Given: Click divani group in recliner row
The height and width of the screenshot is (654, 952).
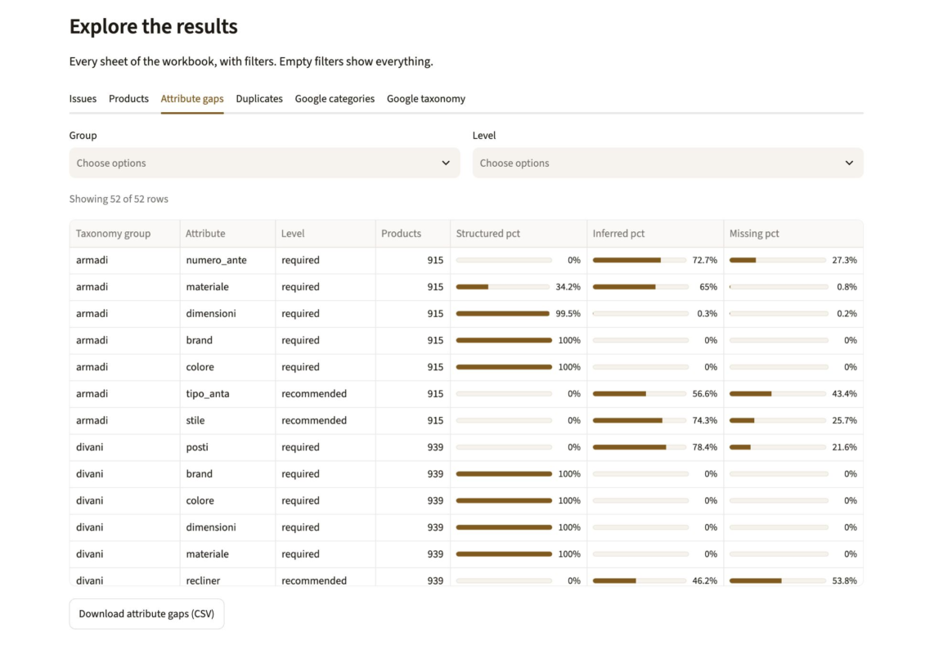Looking at the screenshot, I should [x=89, y=580].
